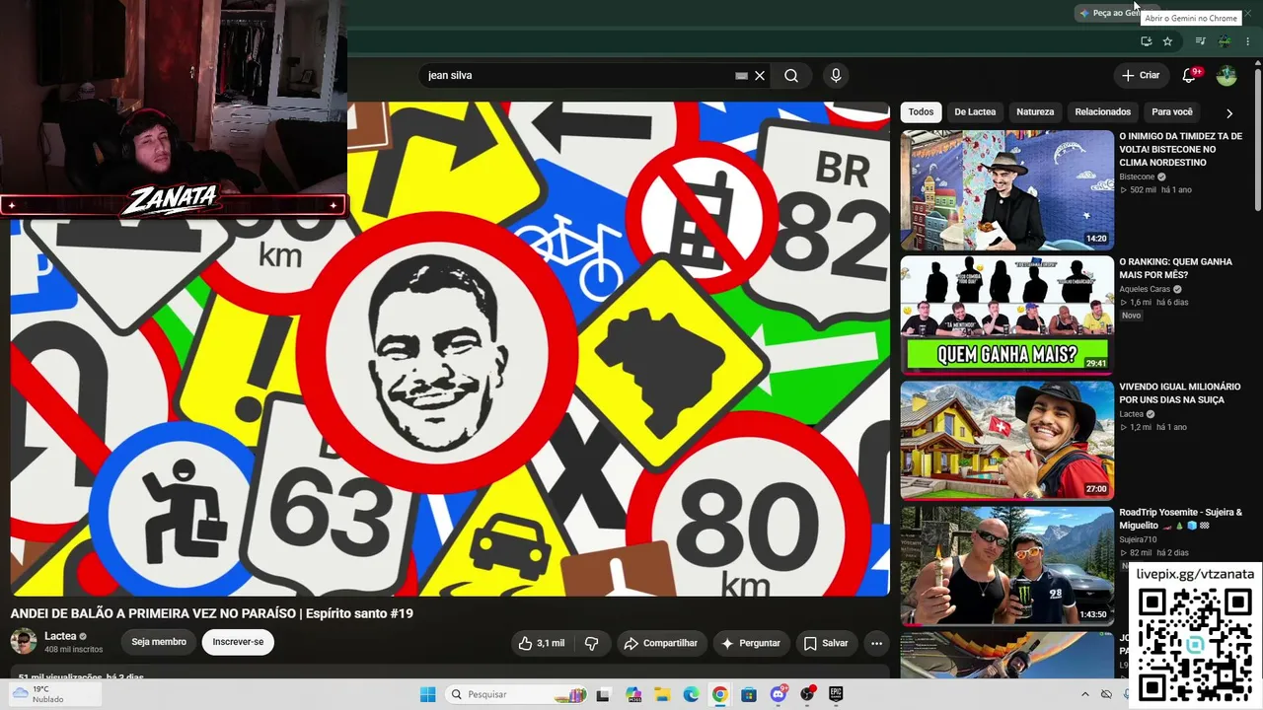Select the Relacionados filter chip

(x=1102, y=112)
